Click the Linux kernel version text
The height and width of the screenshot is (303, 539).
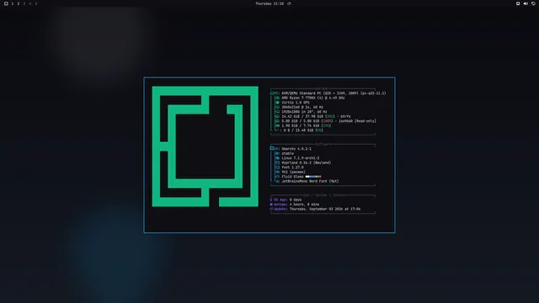[301, 158]
